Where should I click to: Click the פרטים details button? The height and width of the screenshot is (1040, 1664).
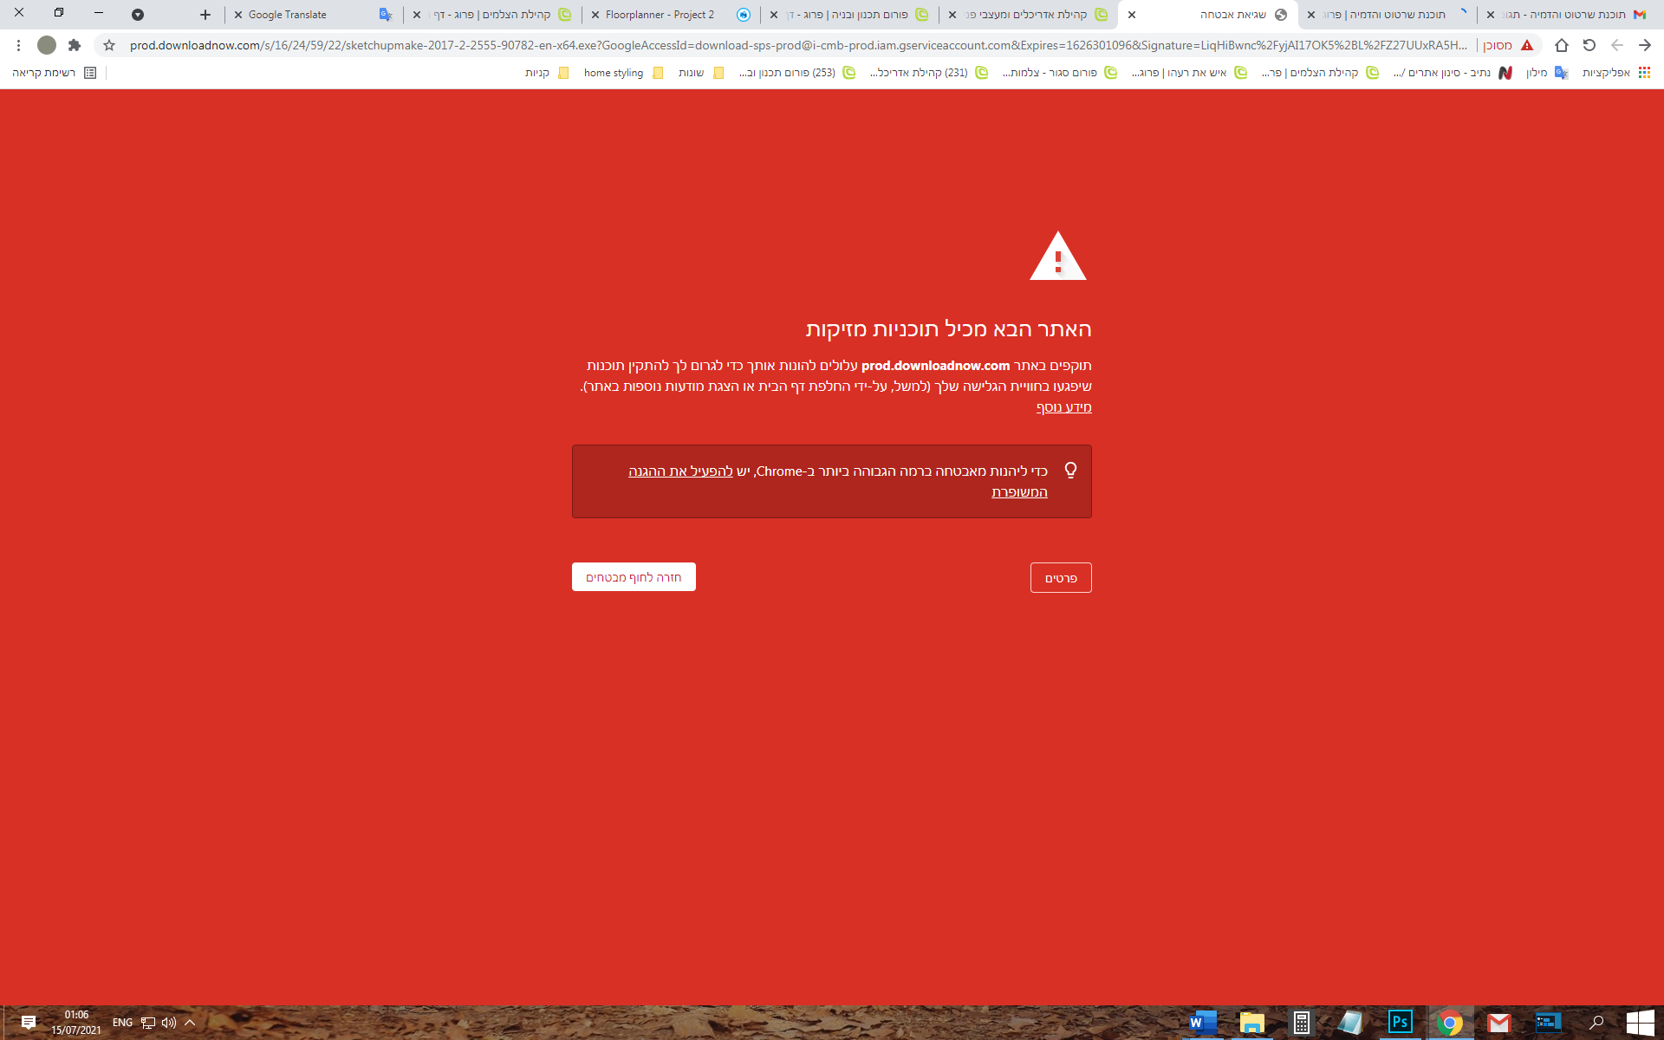pyautogui.click(x=1061, y=578)
